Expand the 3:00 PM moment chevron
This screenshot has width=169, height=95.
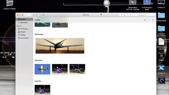point(42,81)
